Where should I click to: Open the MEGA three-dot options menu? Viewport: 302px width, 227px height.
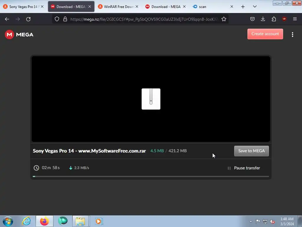point(292,35)
